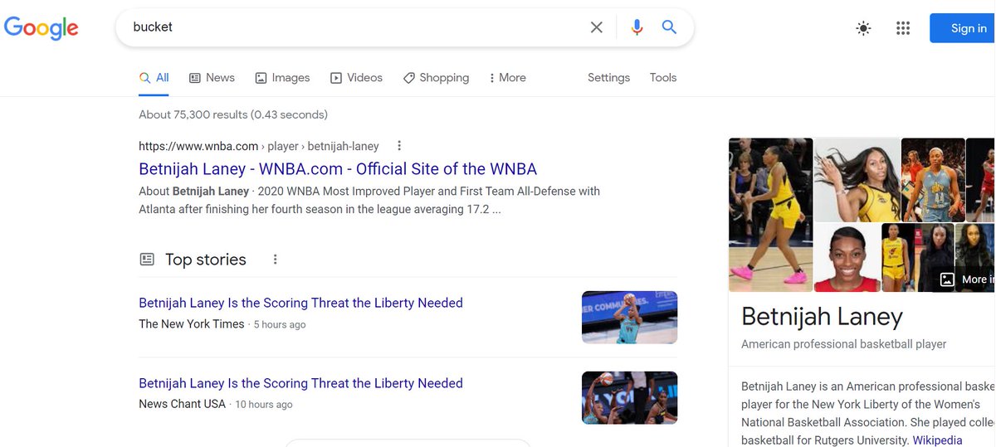
Task: Open New York Times Laney story link
Action: click(x=300, y=303)
